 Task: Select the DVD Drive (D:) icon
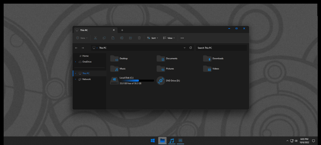[161, 81]
